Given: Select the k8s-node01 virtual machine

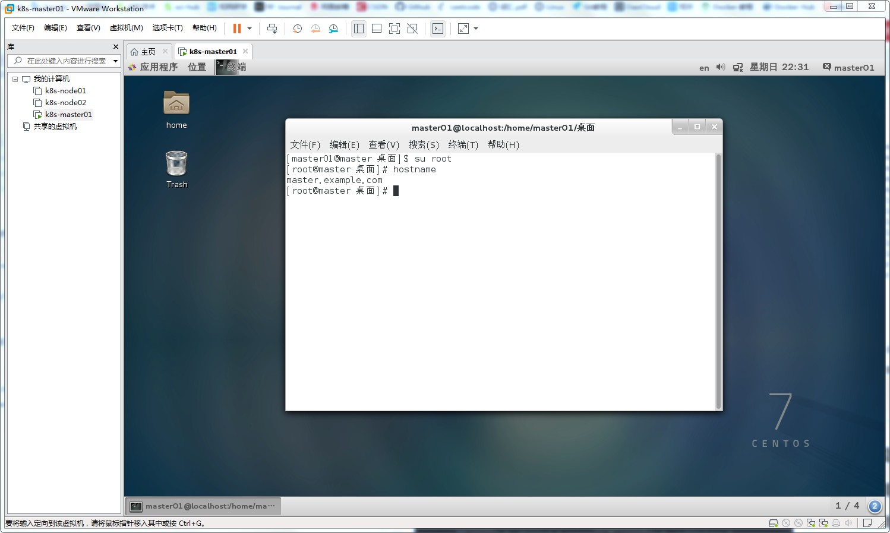Looking at the screenshot, I should point(65,90).
